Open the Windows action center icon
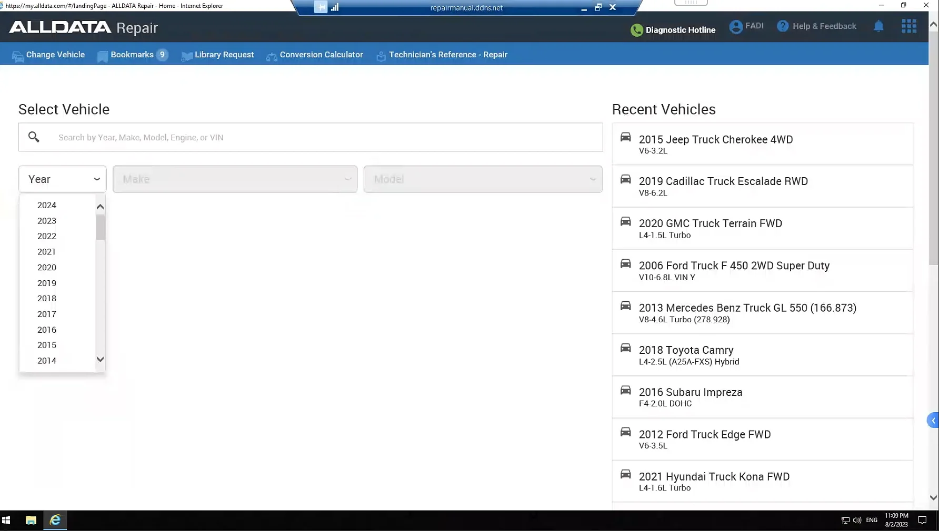 (922, 520)
